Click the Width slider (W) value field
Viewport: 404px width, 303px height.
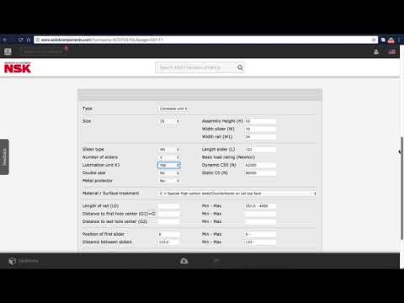tap(260, 129)
